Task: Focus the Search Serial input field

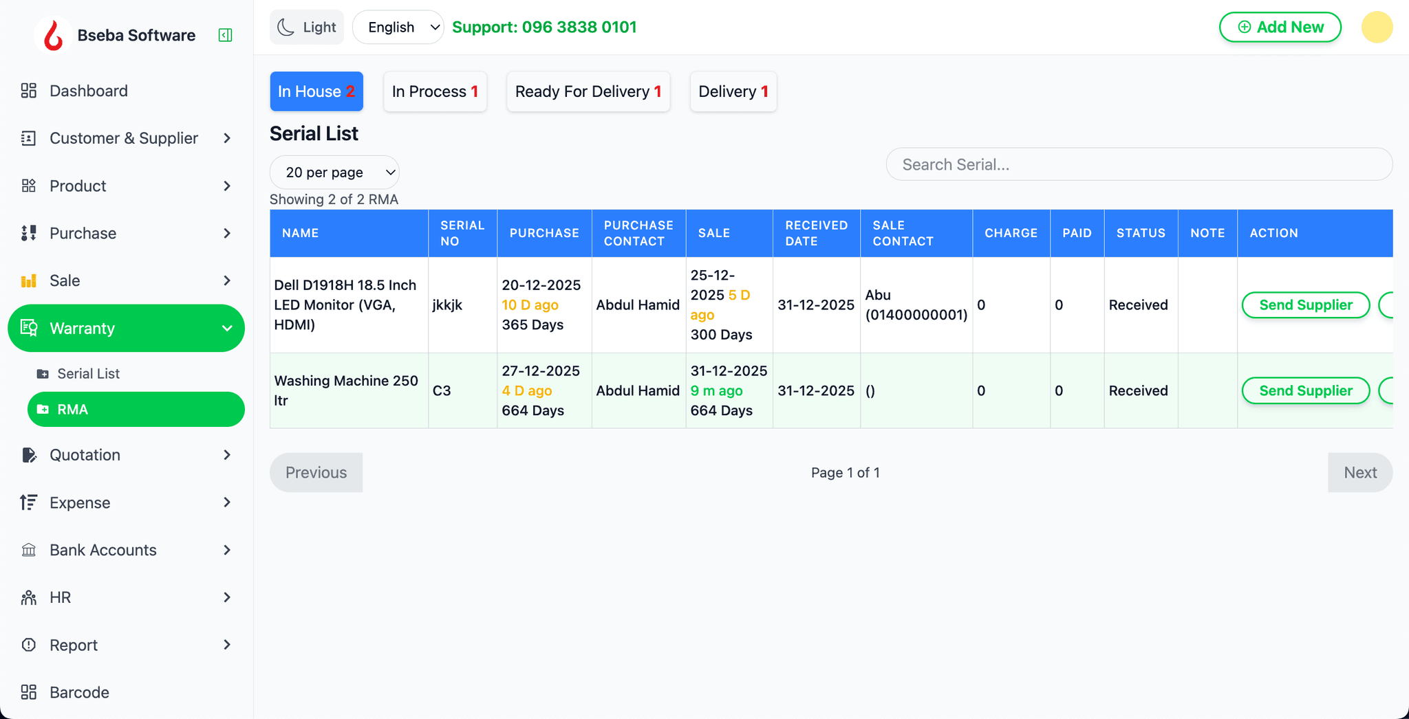Action: coord(1139,165)
